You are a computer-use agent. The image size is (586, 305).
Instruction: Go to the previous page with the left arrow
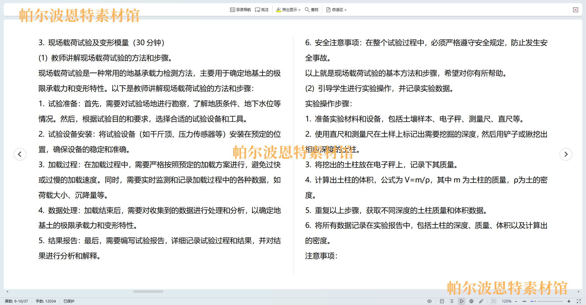(x=20, y=154)
